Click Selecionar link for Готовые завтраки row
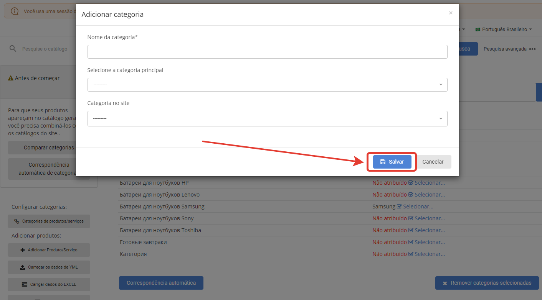This screenshot has height=300, width=542. point(430,242)
